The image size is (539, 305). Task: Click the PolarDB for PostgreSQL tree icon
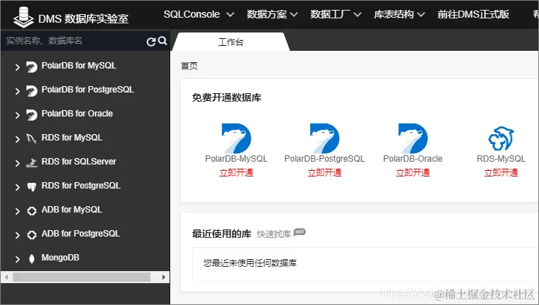click(x=32, y=90)
